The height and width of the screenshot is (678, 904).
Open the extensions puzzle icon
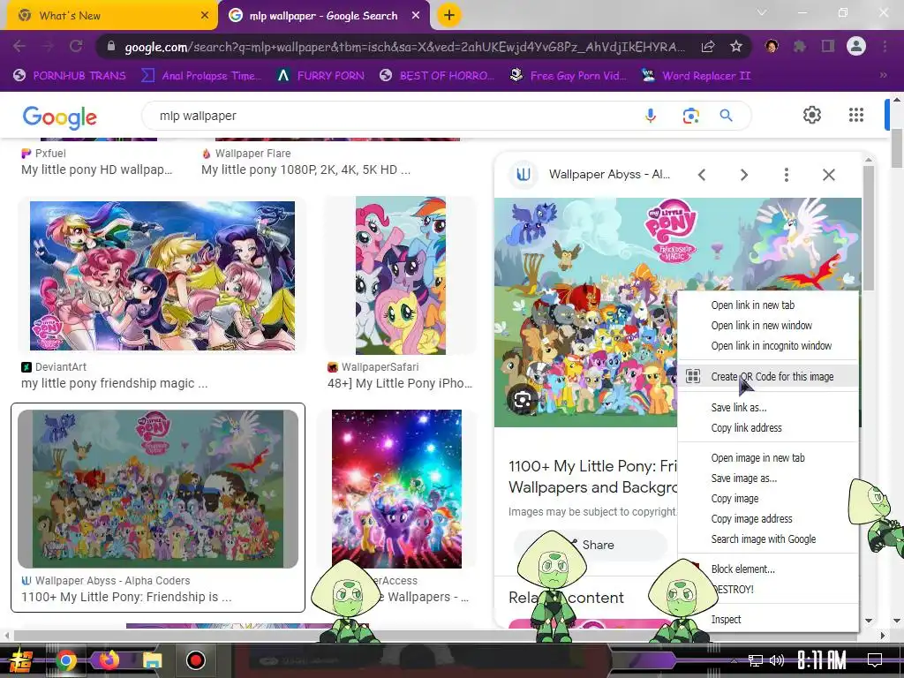coord(800,46)
